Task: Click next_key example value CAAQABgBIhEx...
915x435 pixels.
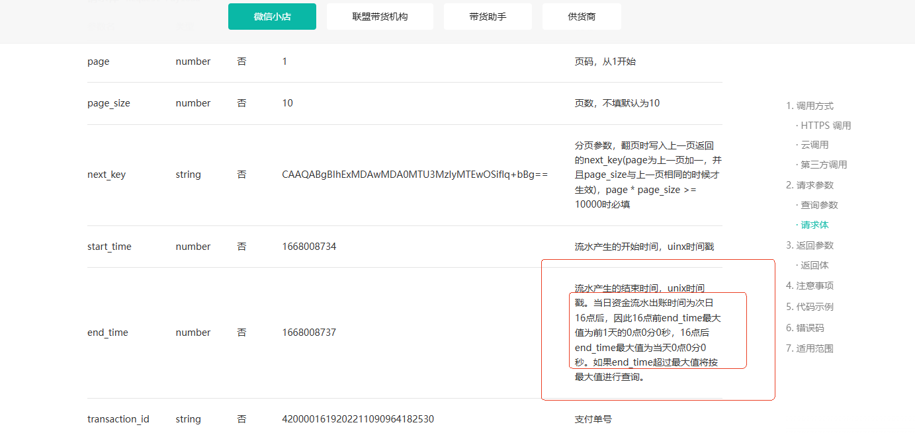Action: [415, 175]
